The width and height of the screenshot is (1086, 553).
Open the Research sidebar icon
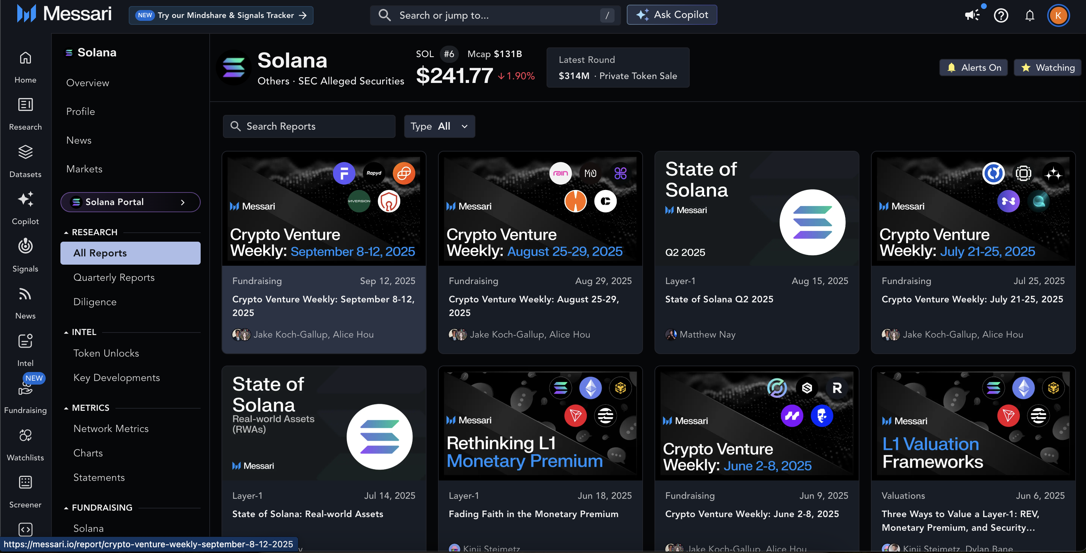25,105
